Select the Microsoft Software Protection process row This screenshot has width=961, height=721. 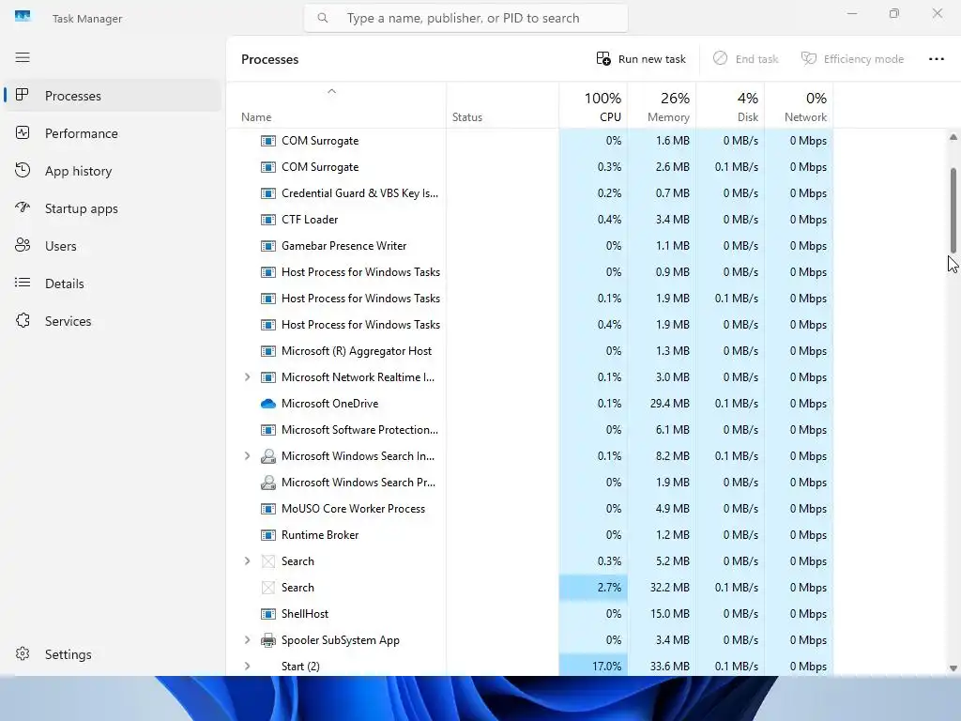click(x=530, y=430)
